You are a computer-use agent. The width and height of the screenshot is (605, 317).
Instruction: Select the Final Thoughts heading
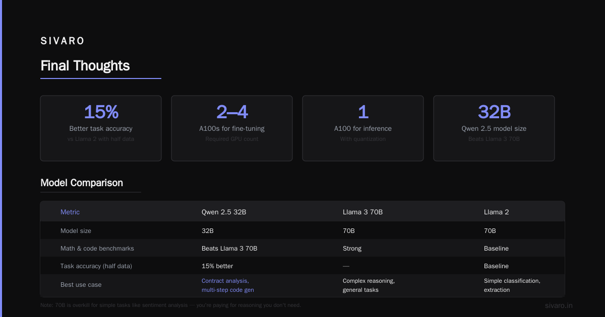pos(85,66)
